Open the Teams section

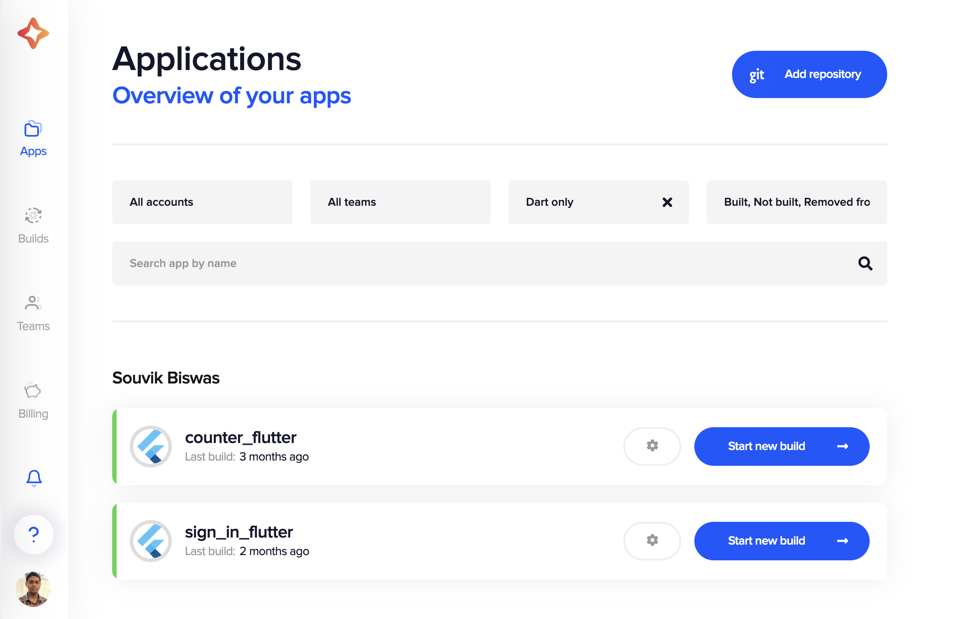click(33, 314)
